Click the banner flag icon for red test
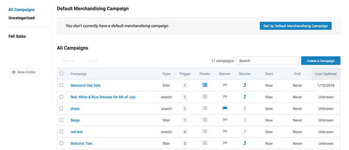349x150 pixels. pyautogui.click(x=225, y=132)
